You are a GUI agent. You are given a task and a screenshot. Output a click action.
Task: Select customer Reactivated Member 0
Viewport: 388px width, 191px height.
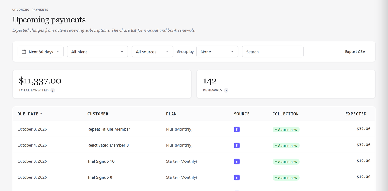pos(108,145)
